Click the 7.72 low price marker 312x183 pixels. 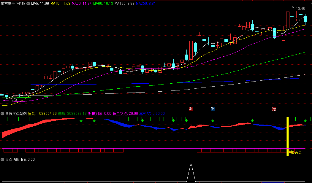click(13, 99)
